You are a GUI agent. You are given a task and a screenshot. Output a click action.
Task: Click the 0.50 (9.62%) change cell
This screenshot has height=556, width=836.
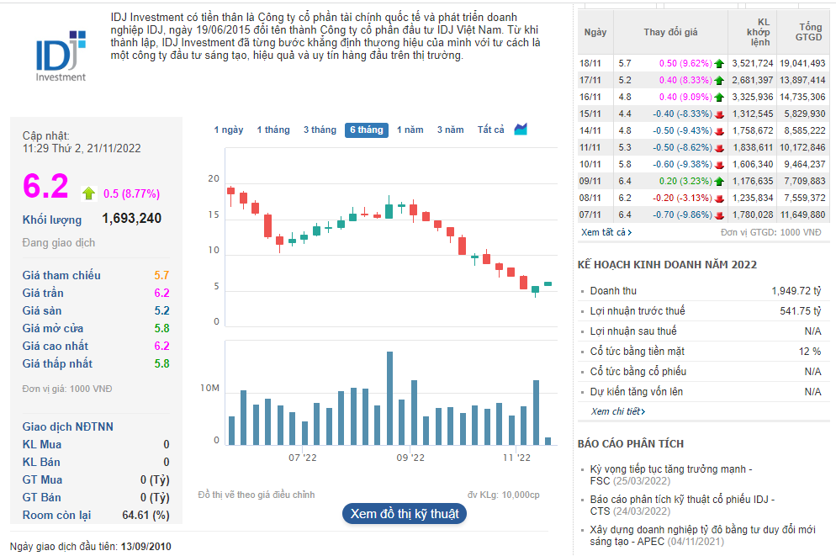pyautogui.click(x=685, y=63)
